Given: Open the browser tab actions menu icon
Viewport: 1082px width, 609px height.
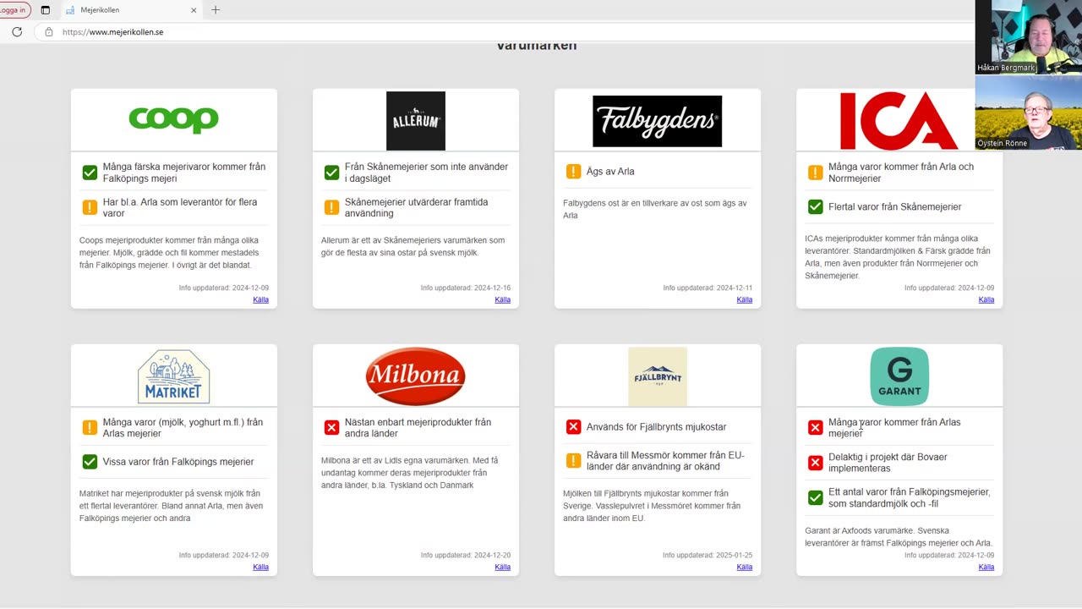Looking at the screenshot, I should pyautogui.click(x=46, y=10).
